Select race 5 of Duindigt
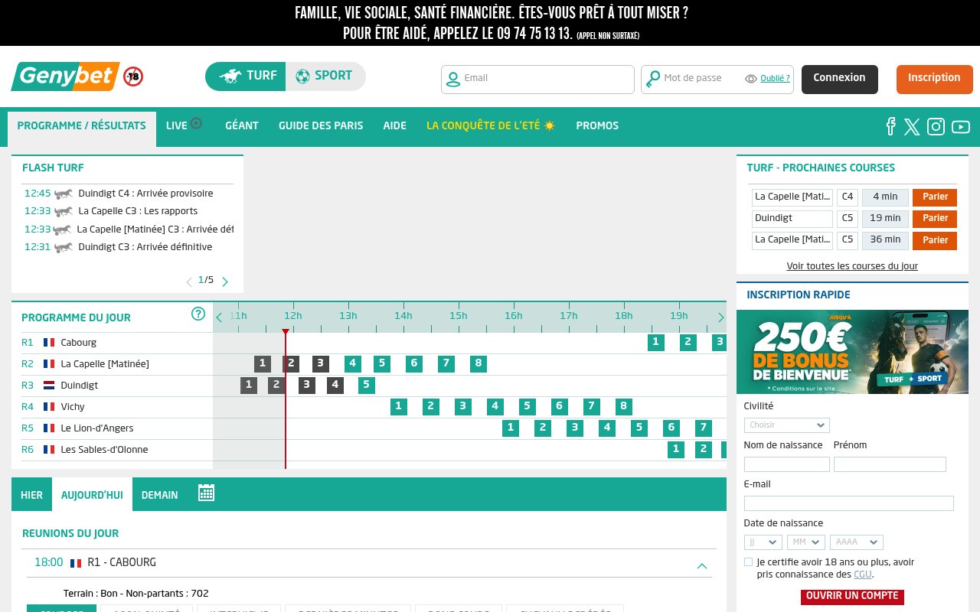The height and width of the screenshot is (612, 980). [x=366, y=385]
